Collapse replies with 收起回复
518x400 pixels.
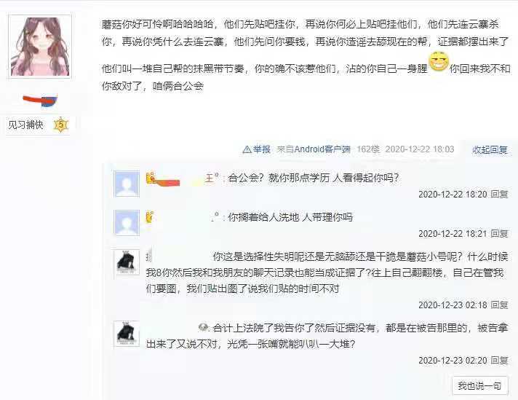pos(490,149)
